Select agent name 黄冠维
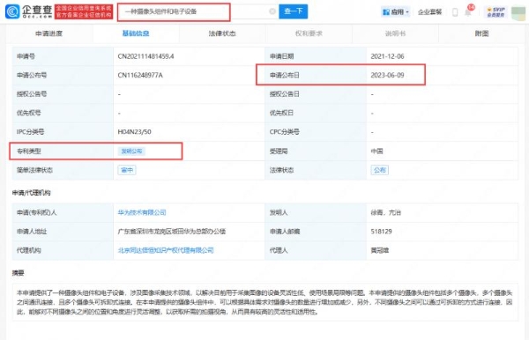Image resolution: width=529 pixels, height=340 pixels. pos(379,250)
